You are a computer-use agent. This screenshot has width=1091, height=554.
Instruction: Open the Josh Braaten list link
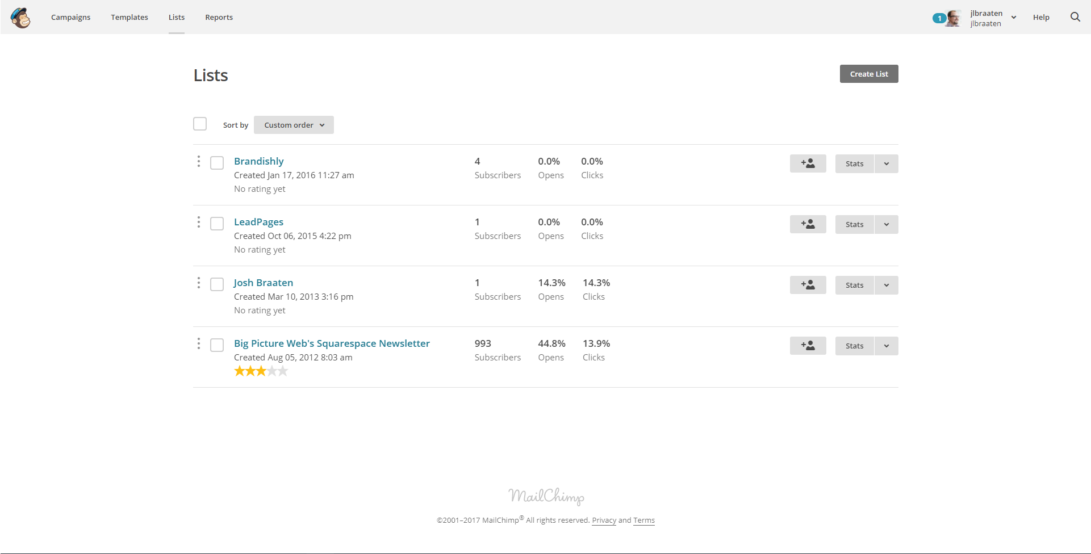[x=264, y=283]
